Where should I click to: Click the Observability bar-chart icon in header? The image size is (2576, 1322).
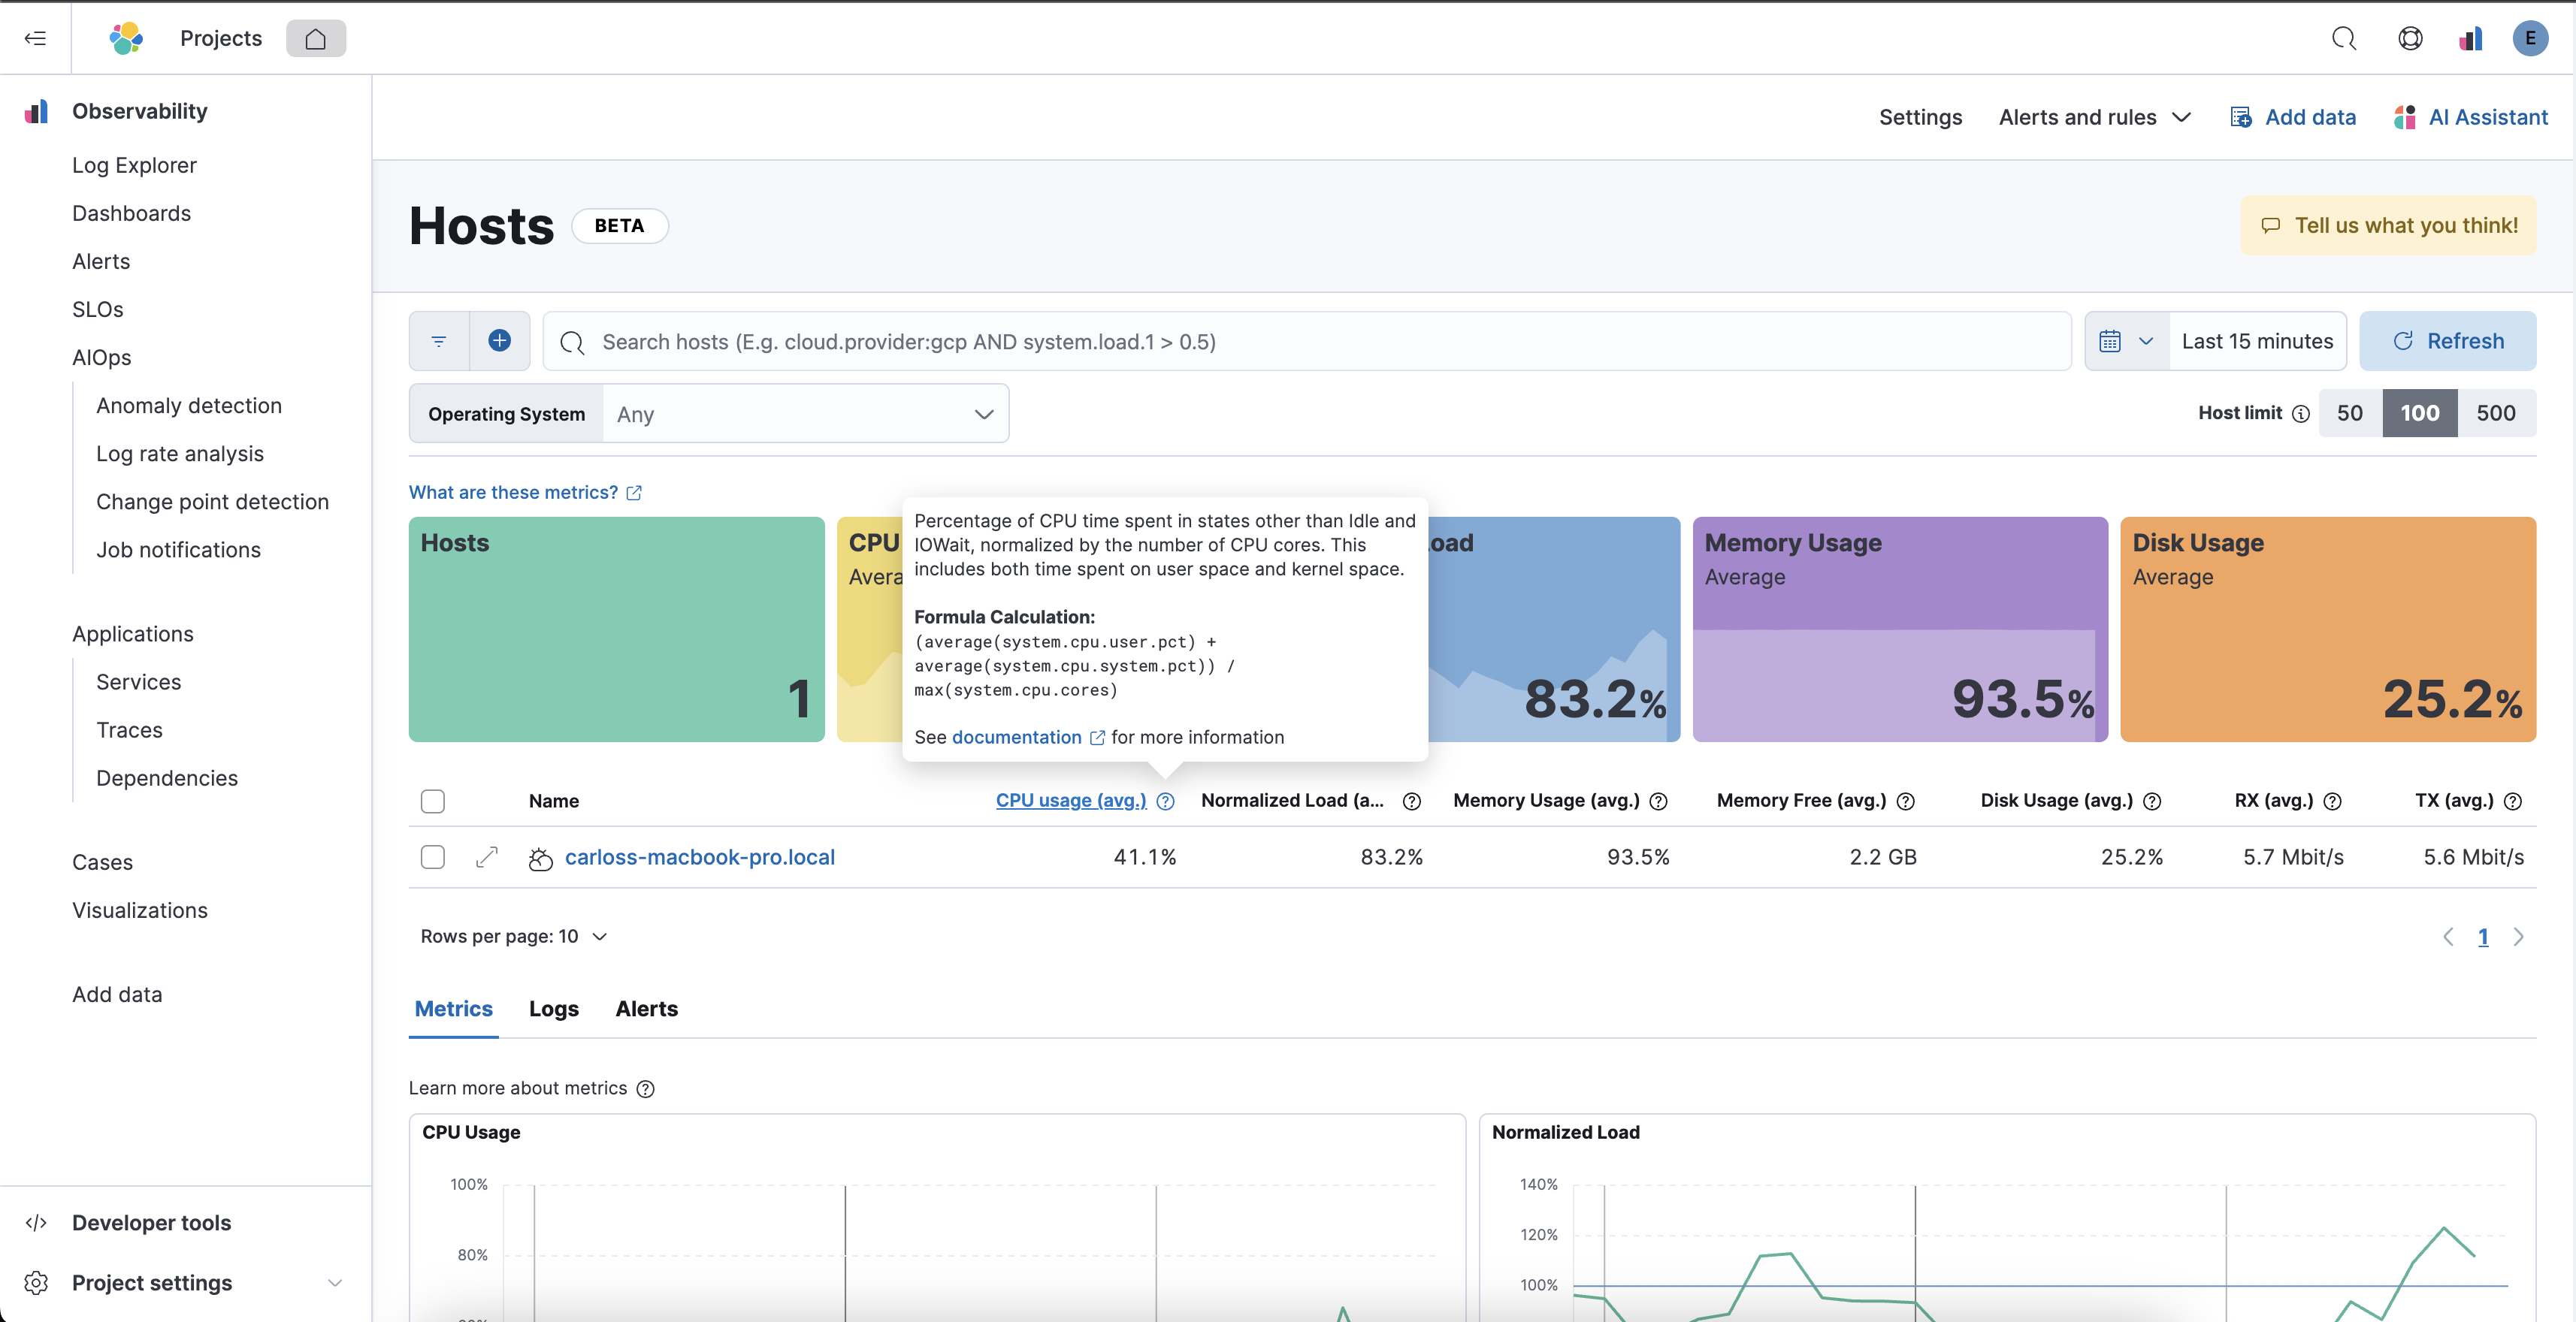pos(2470,38)
